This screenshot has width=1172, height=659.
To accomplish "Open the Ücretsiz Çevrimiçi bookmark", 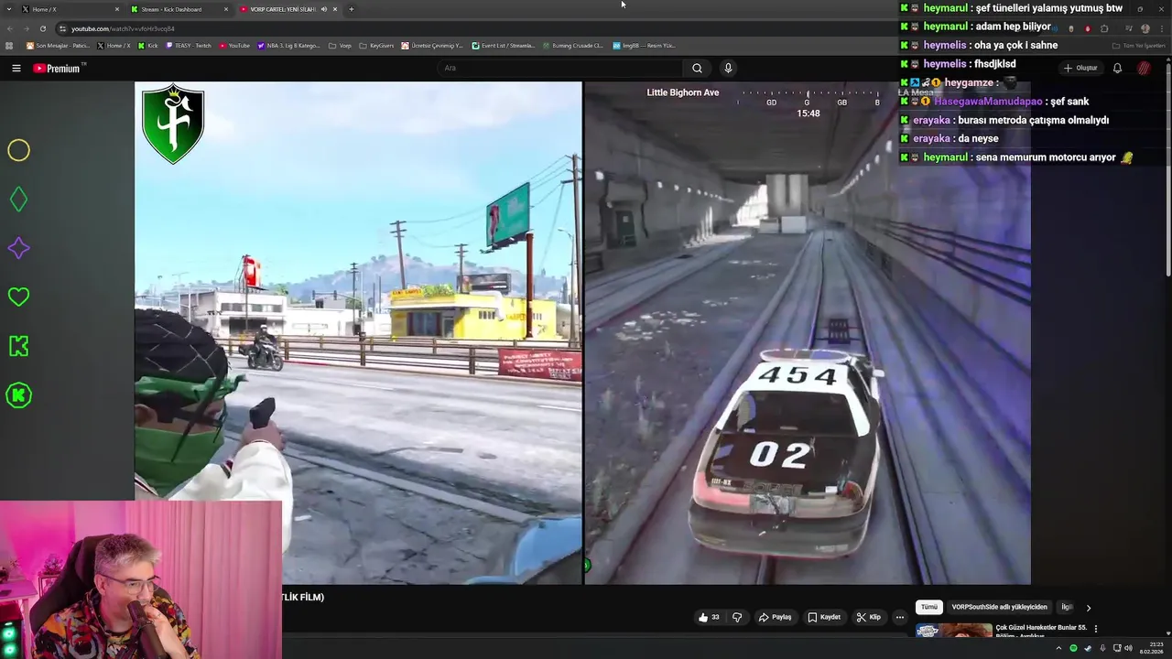I will (x=432, y=45).
